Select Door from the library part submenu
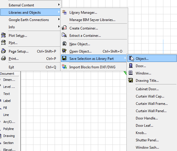Screen dimensions: 177x151 [x=141, y=66]
